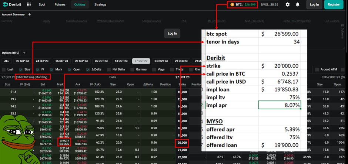Click the Deribit logo

pos(12,4)
